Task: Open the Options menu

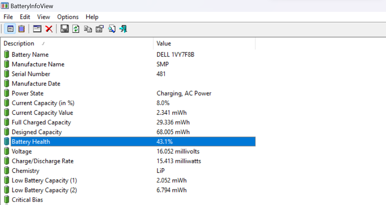Action: pos(68,17)
